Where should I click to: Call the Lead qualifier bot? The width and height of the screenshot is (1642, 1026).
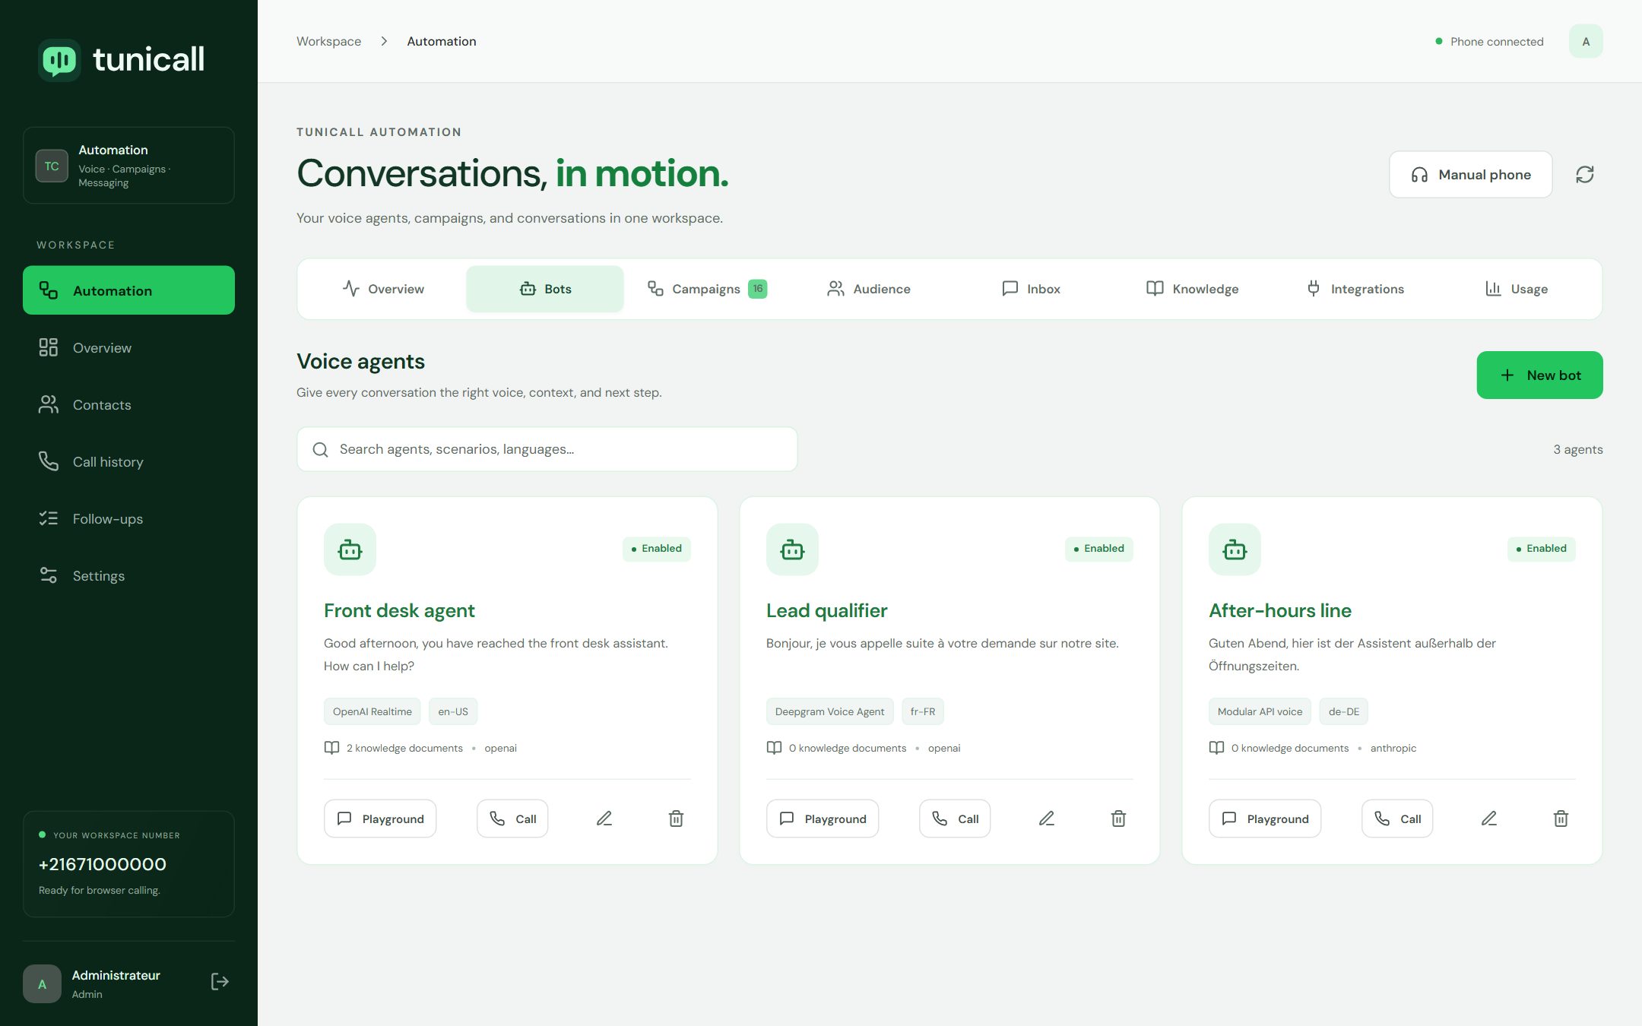pos(955,819)
